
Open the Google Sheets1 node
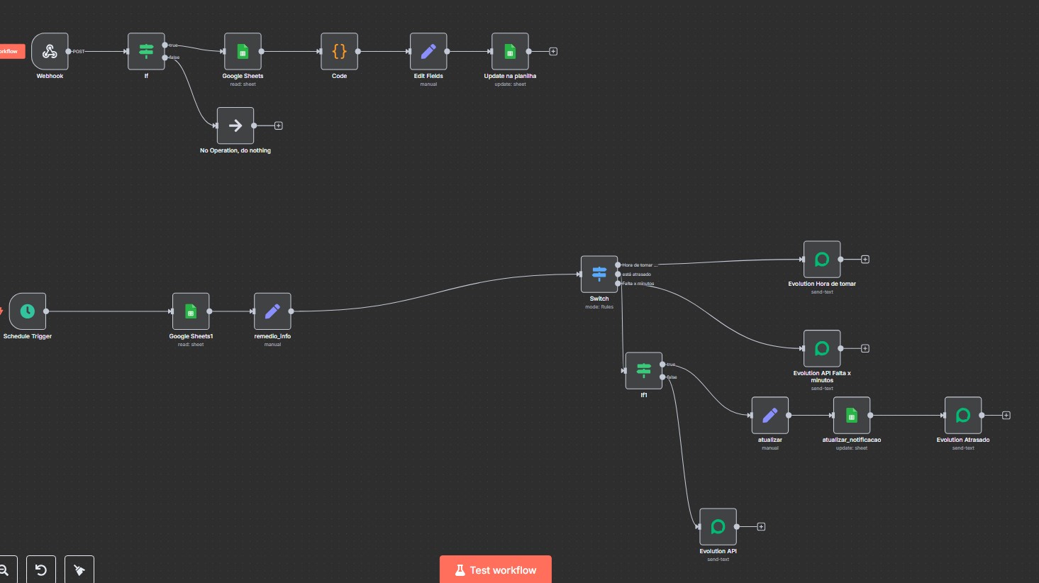coord(191,311)
